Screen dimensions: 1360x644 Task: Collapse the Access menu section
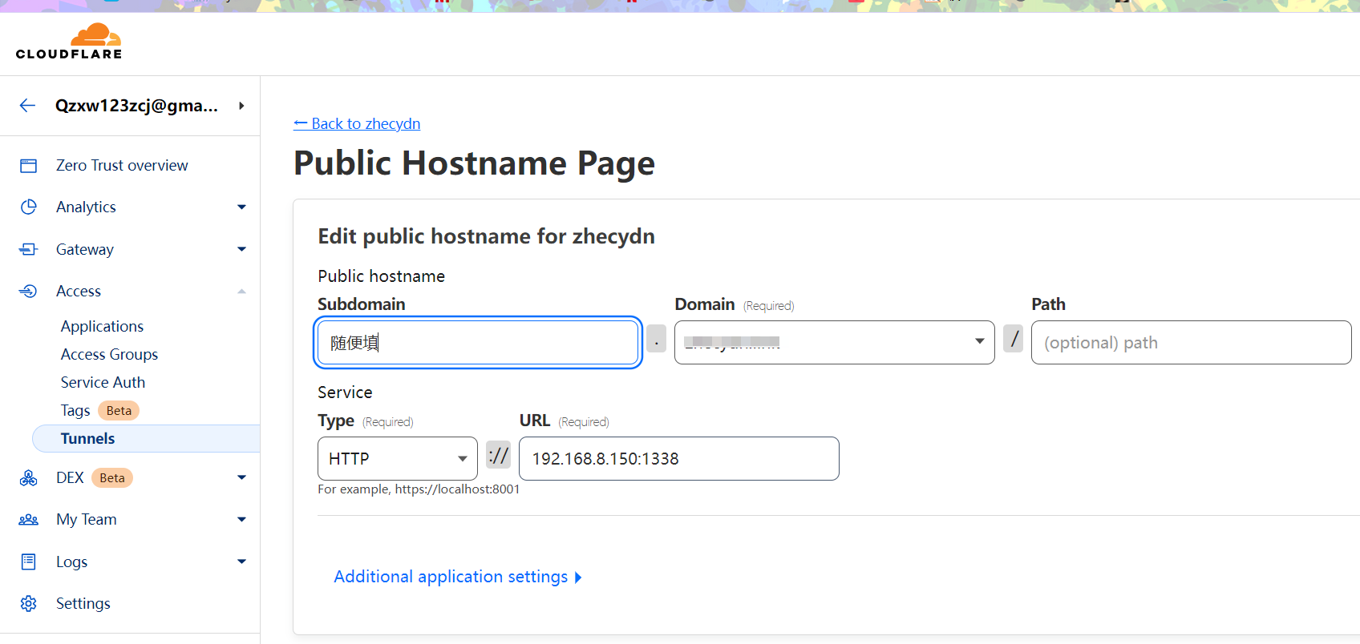pos(241,292)
